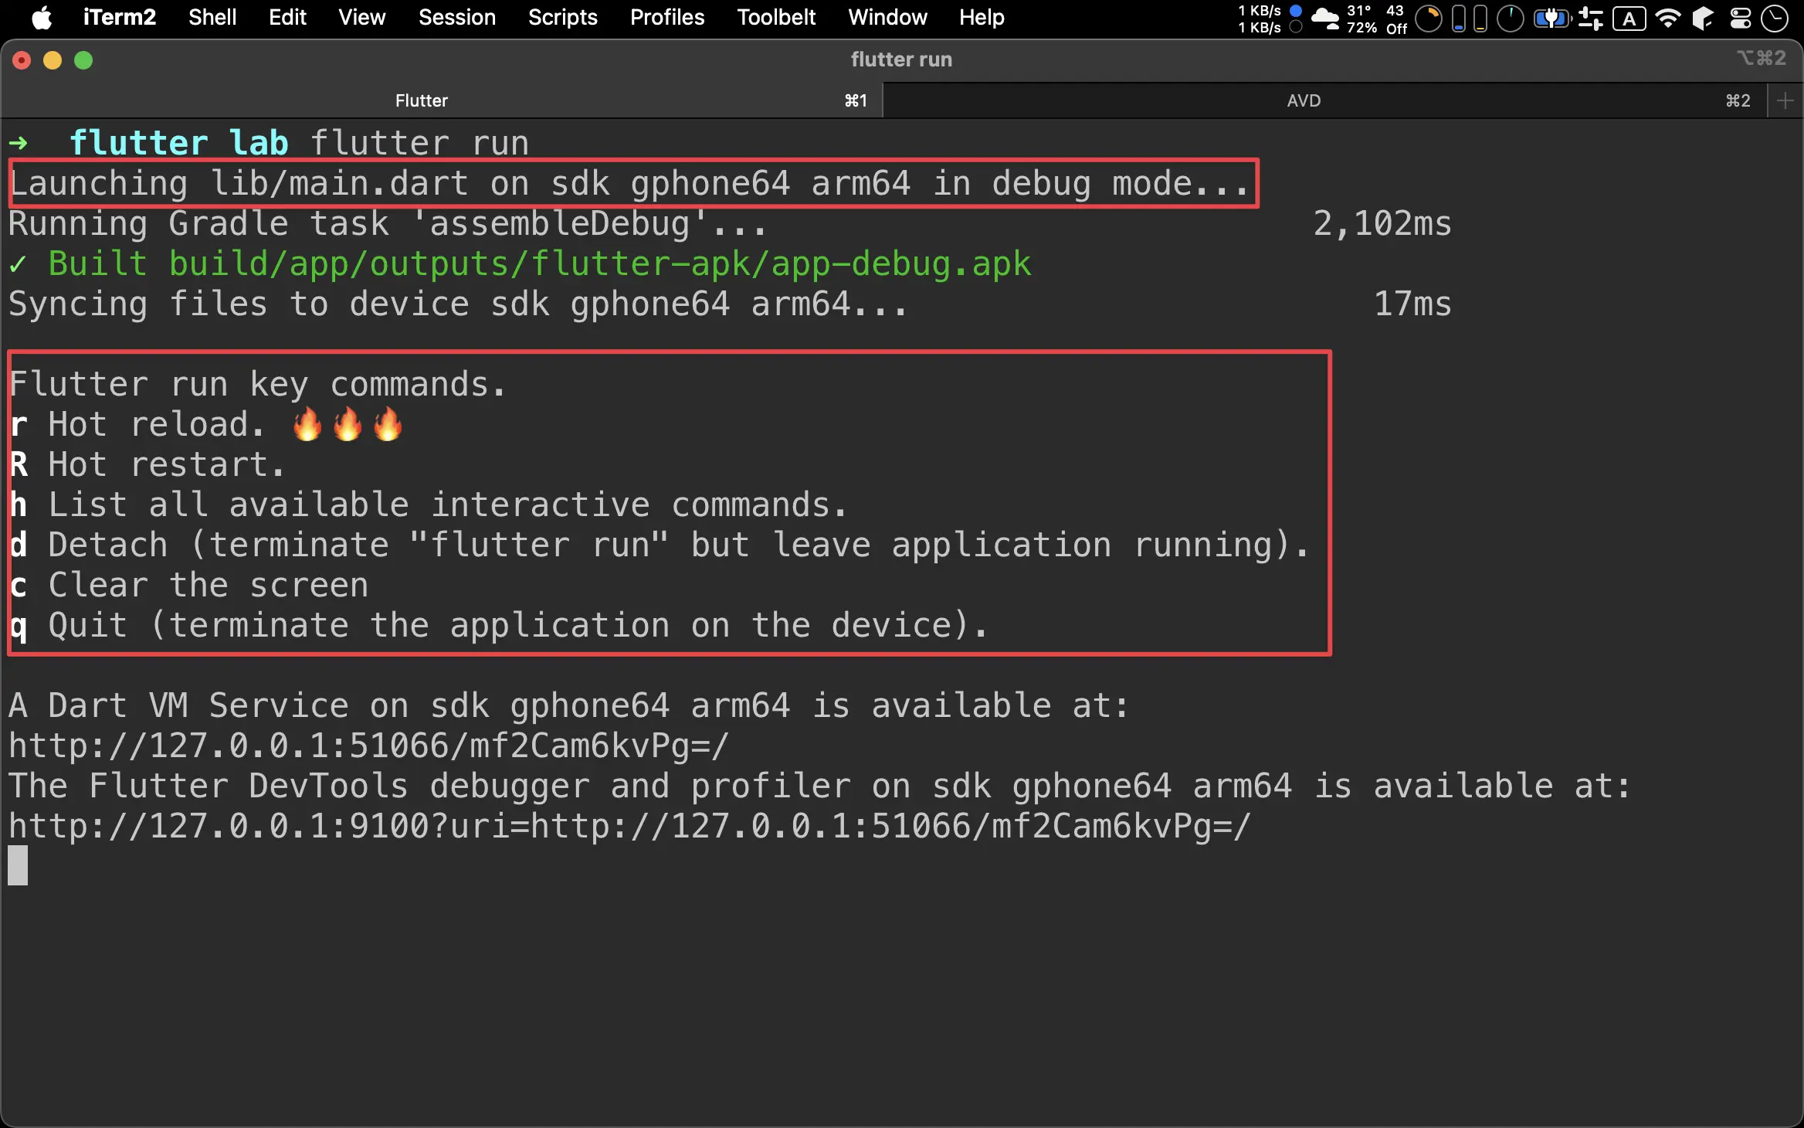Click the terminal cursor block
Image resolution: width=1804 pixels, height=1128 pixels.
point(18,865)
